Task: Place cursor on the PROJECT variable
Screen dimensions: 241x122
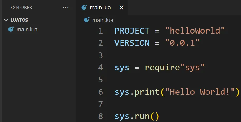Action: pyautogui.click(x=132, y=31)
